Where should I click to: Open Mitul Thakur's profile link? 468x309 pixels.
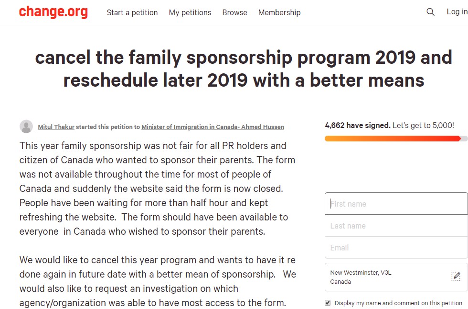click(x=56, y=127)
